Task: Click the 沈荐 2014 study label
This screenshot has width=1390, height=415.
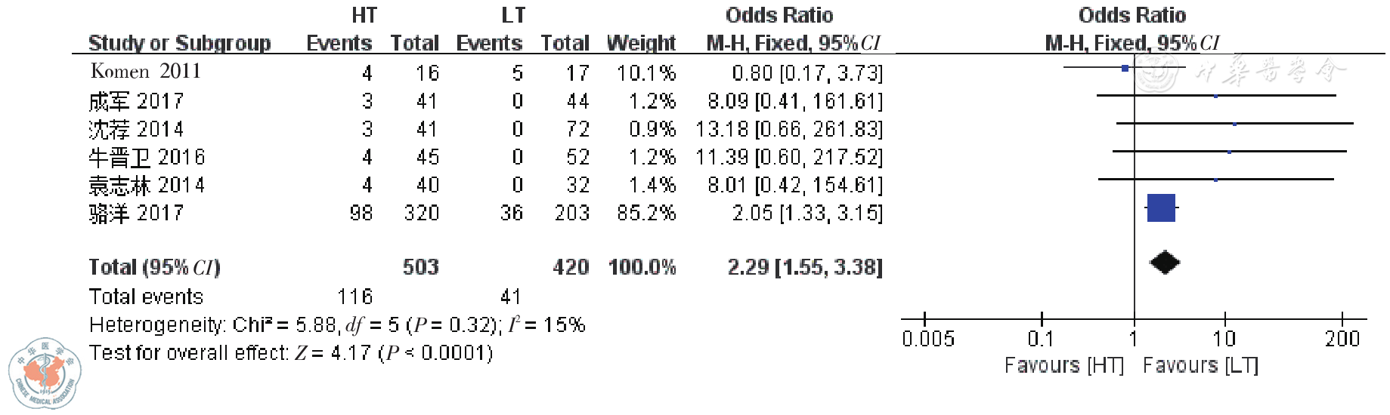Action: click(x=136, y=129)
